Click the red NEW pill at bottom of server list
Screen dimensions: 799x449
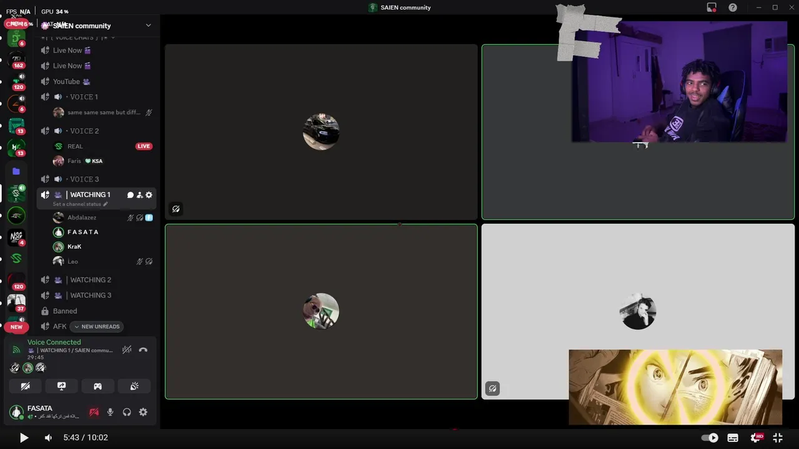pyautogui.click(x=16, y=327)
